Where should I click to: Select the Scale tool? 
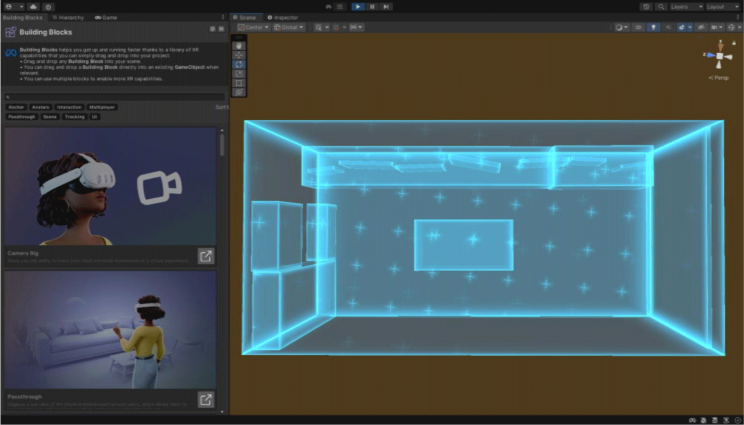tap(238, 73)
